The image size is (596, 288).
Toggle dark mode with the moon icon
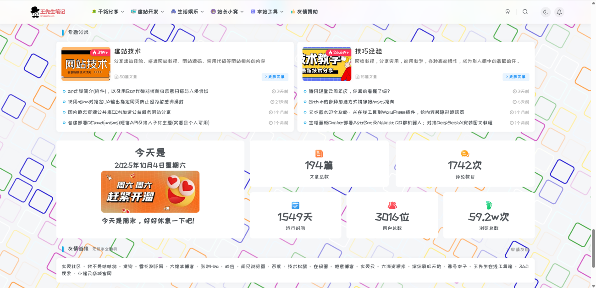click(x=546, y=12)
